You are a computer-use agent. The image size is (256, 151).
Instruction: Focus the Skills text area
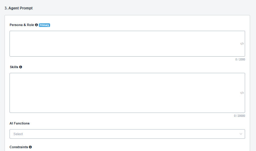(x=125, y=93)
